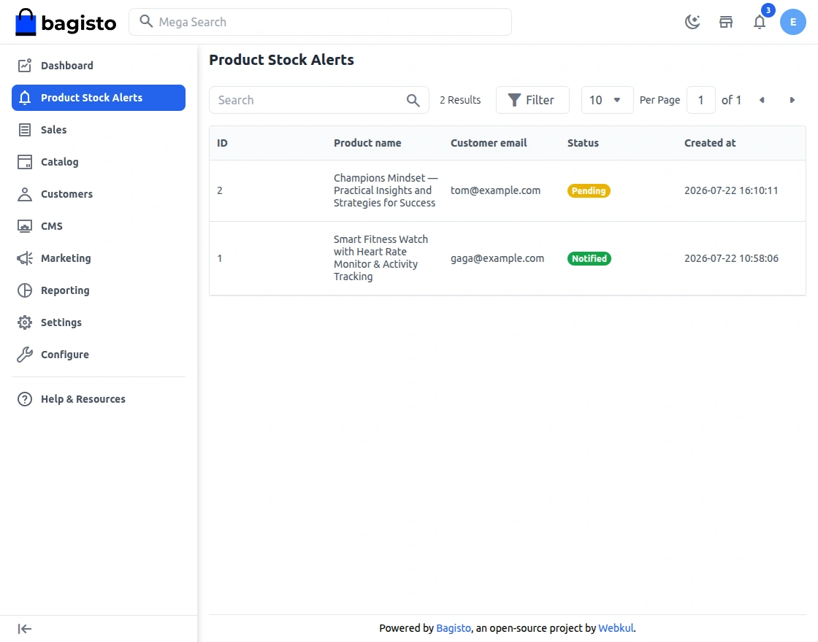Screen dimensions: 818x642
Task: Open Help & Resources label
Action: [83, 399]
